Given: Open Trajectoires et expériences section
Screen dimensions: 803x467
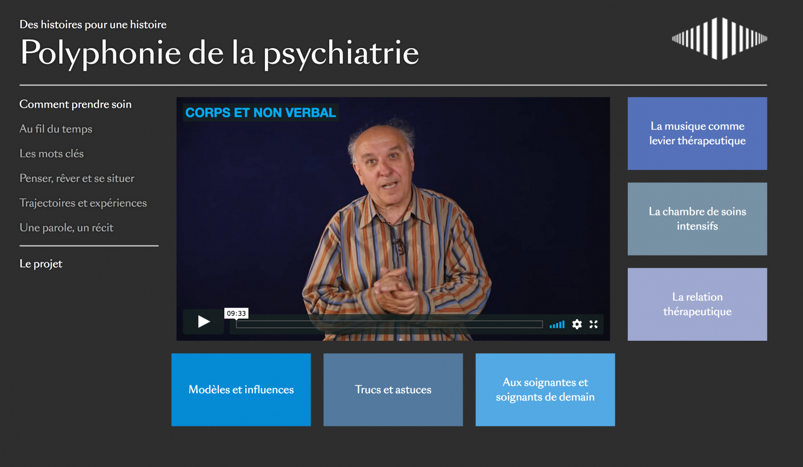Looking at the screenshot, I should tap(83, 203).
